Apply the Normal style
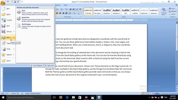 tap(88, 11)
